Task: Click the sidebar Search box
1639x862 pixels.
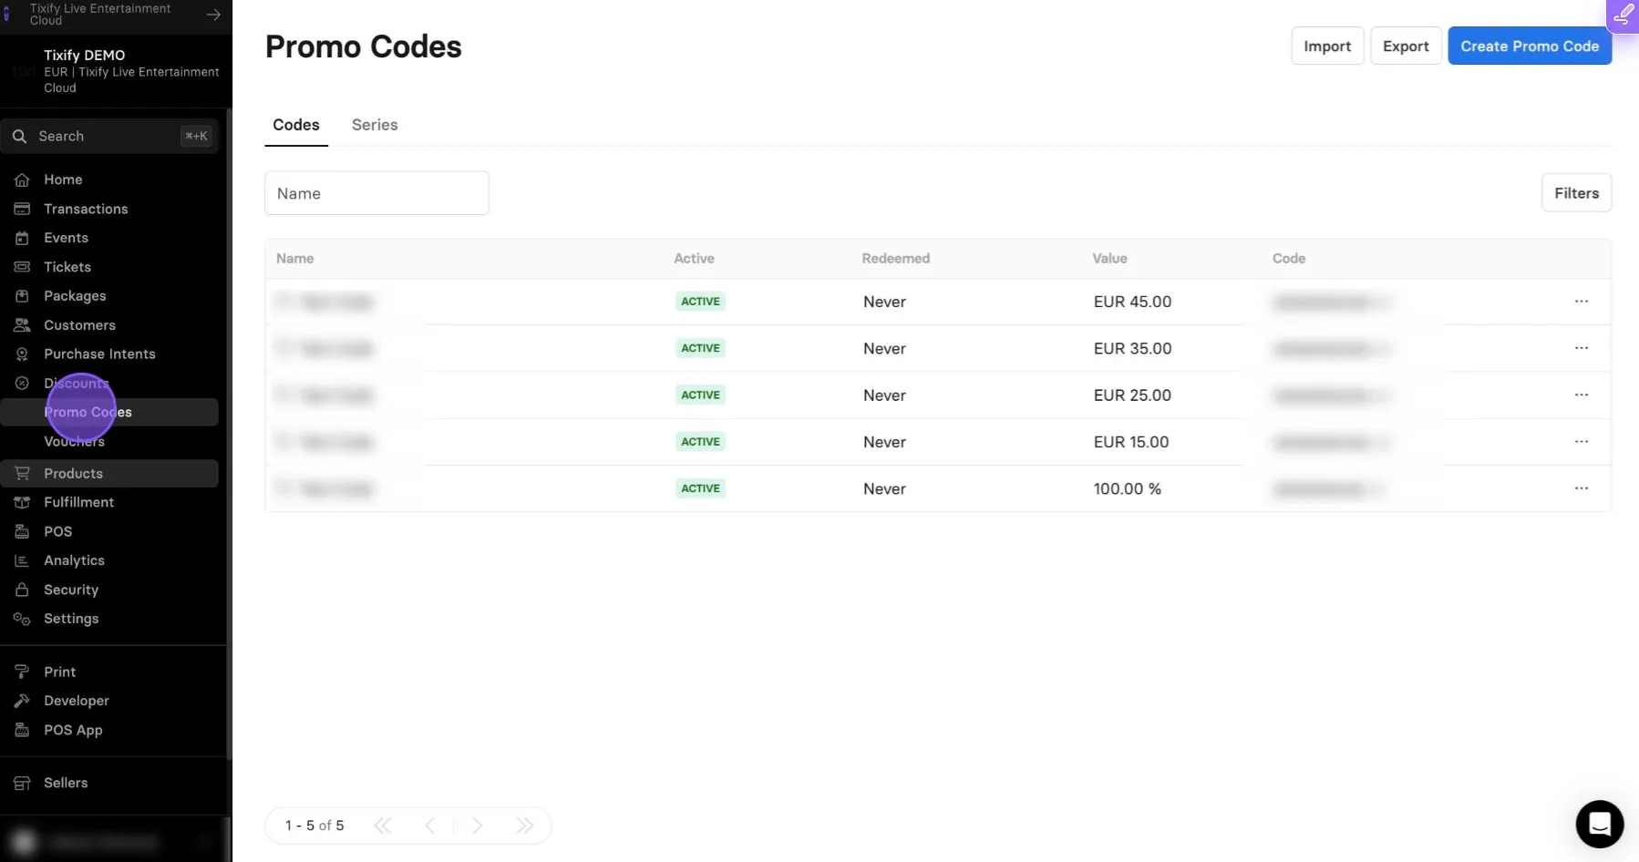Action: point(109,136)
